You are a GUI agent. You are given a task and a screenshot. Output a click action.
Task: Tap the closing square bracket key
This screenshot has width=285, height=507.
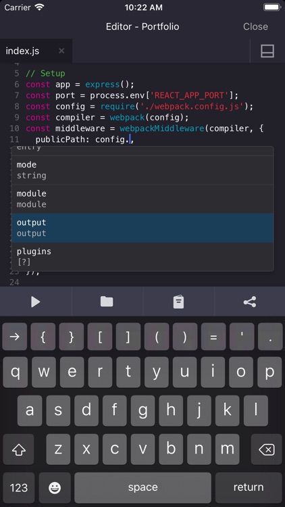(x=128, y=337)
